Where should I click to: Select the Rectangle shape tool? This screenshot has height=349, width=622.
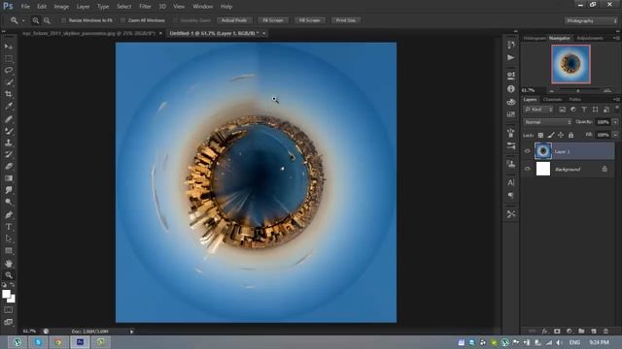9,251
